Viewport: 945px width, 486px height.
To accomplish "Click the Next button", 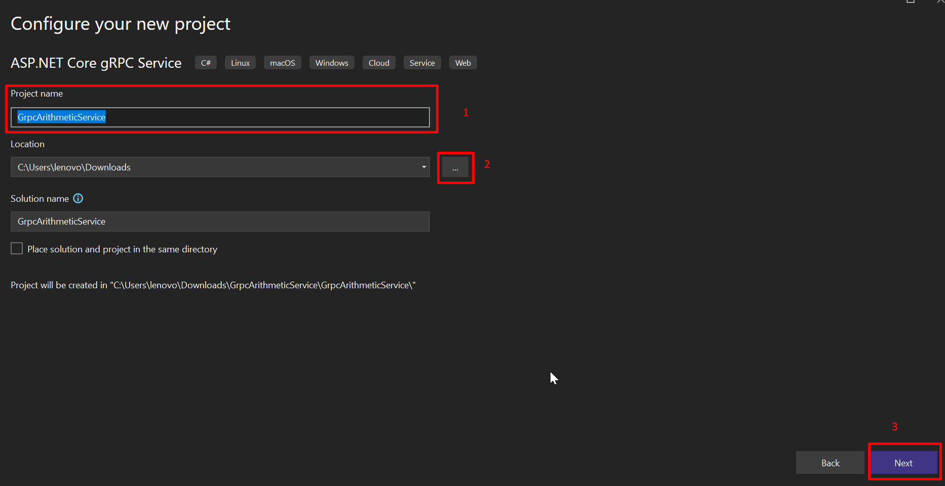I will 903,463.
